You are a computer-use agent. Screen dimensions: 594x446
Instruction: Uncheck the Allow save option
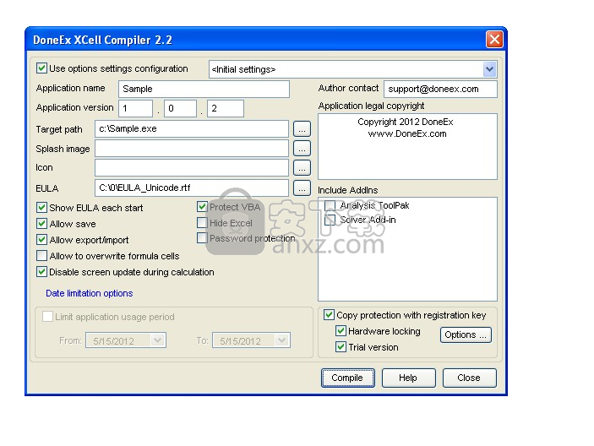[x=41, y=223]
